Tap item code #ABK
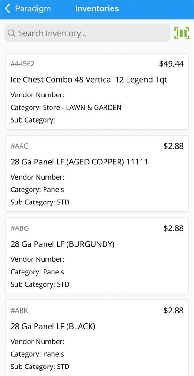 pos(19,311)
